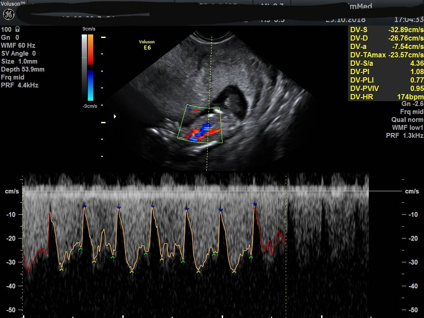Click the WMF 60 Hz parameter
The image size is (424, 318).
18,45
